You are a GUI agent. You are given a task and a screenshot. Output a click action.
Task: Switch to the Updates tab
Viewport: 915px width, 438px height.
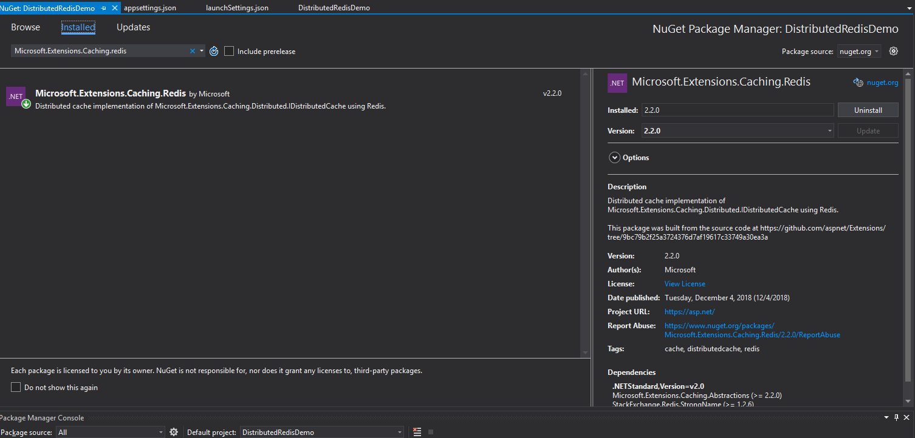point(133,27)
